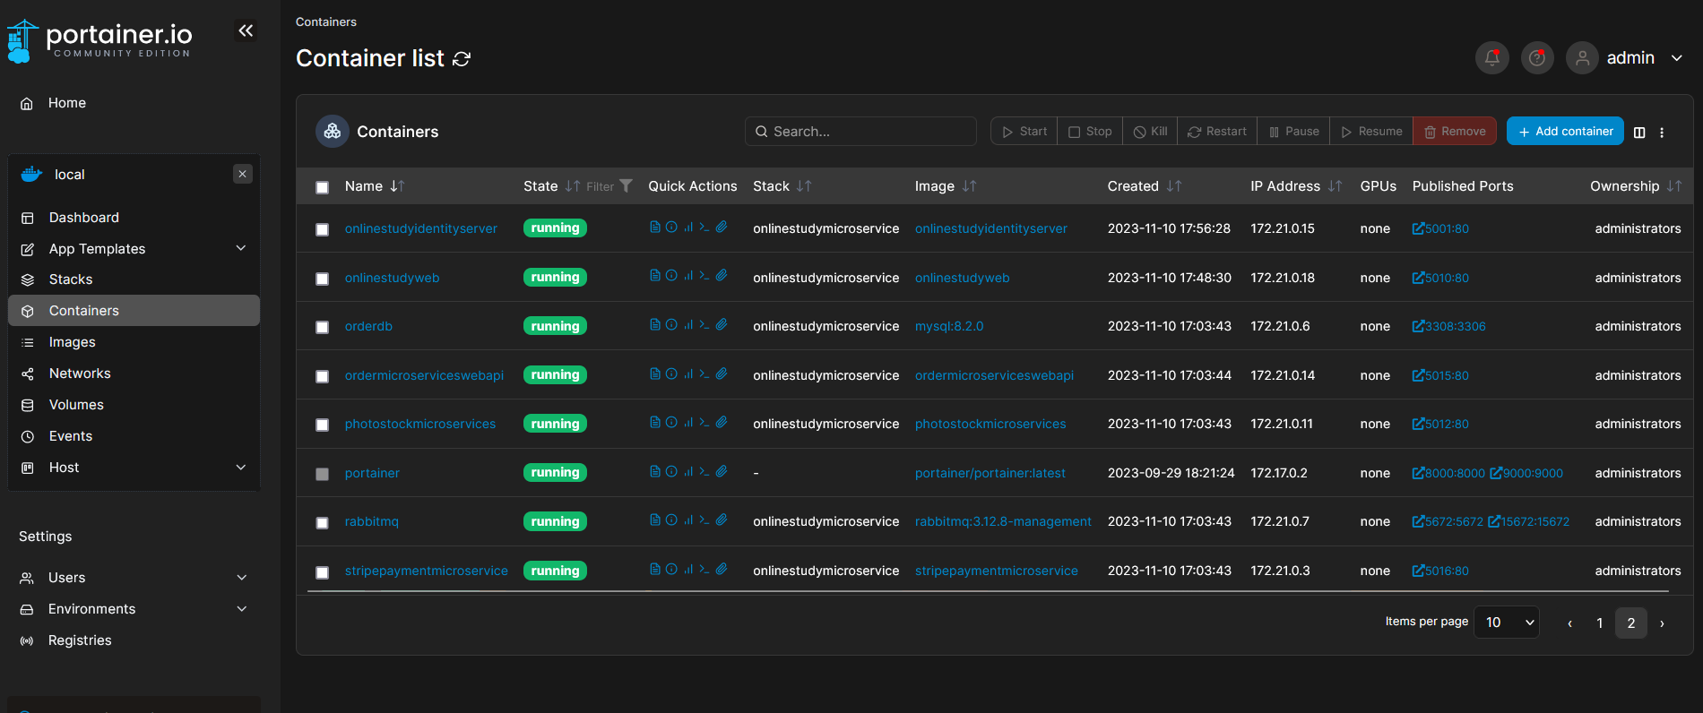Go to Images in the sidebar
This screenshot has width=1703, height=713.
[73, 342]
